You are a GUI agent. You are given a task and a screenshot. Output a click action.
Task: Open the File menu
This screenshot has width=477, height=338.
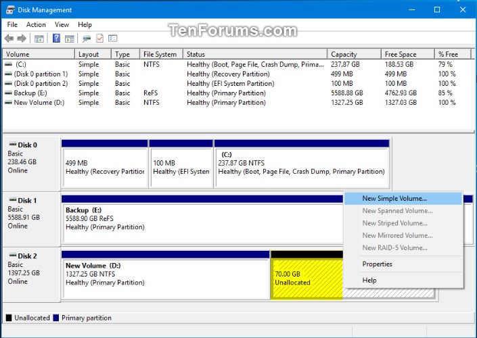tap(12, 24)
